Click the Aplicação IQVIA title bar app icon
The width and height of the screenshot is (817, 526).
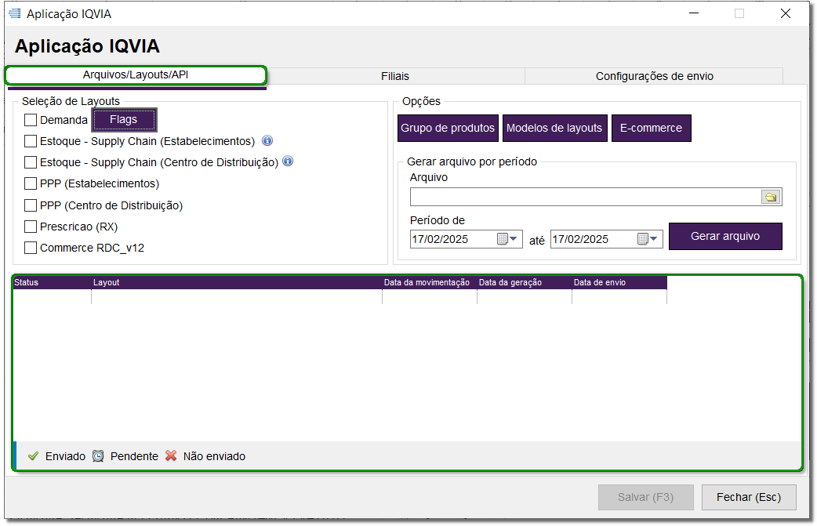tap(15, 13)
